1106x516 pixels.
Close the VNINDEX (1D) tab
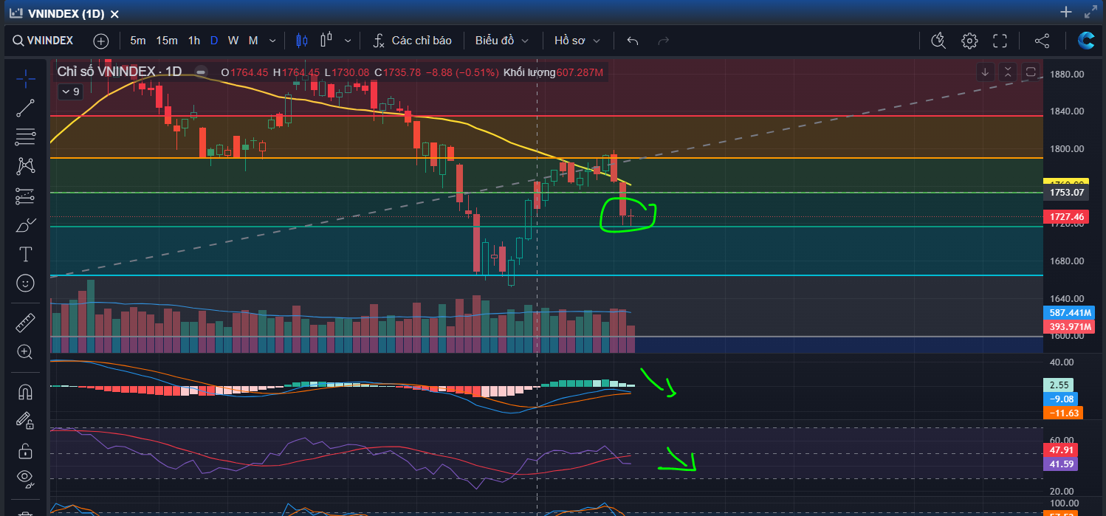[x=114, y=13]
